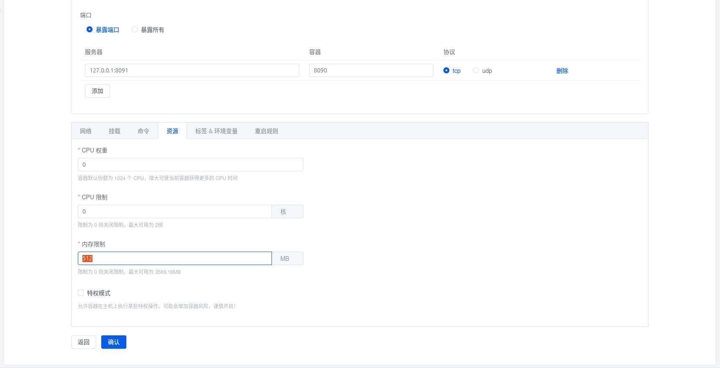Choose the 暴露所有 radio option
Image resolution: width=720 pixels, height=368 pixels.
(x=135, y=30)
